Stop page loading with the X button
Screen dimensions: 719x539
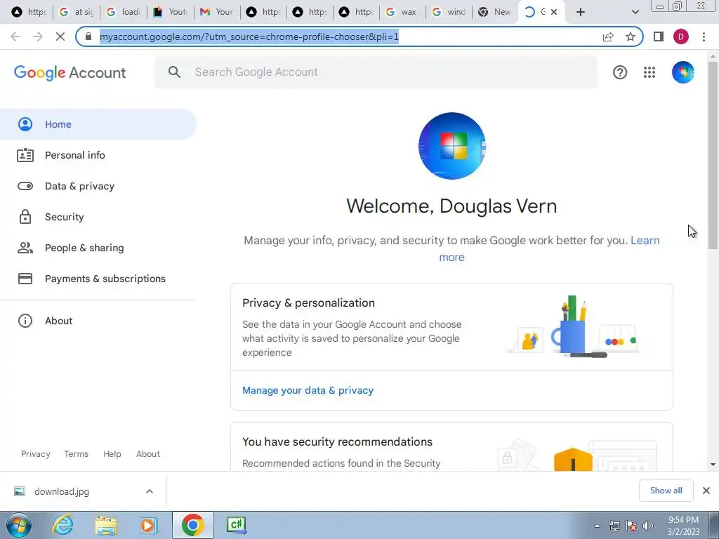tap(60, 36)
